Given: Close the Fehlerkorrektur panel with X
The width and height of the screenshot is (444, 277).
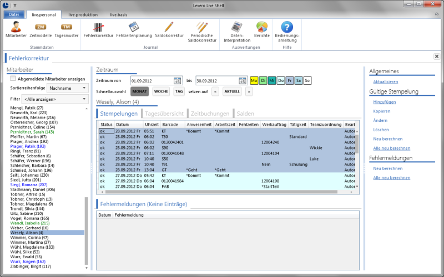Looking at the screenshot, I should click(436, 57).
